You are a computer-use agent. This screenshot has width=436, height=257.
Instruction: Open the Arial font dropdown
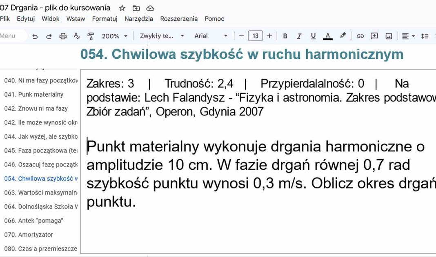(x=211, y=36)
